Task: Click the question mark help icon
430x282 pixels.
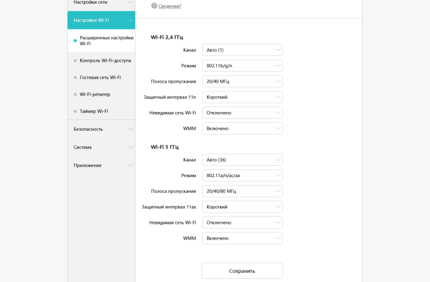Action: 154,6
